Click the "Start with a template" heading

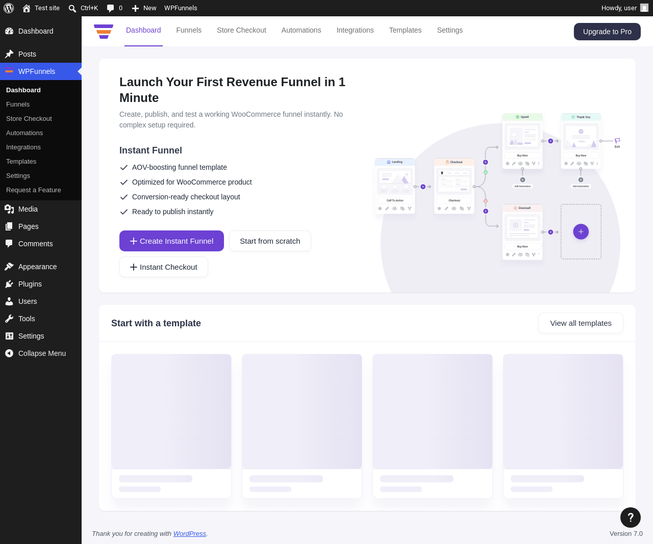coord(156,323)
